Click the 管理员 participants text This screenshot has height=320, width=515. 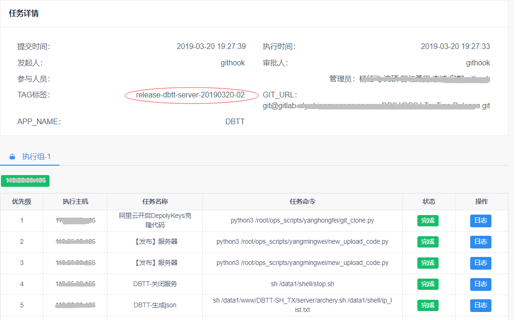click(x=409, y=79)
